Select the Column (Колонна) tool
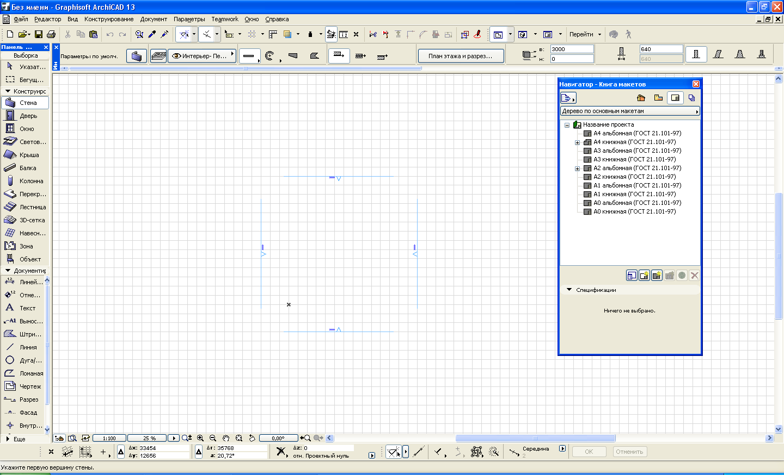 (25, 181)
